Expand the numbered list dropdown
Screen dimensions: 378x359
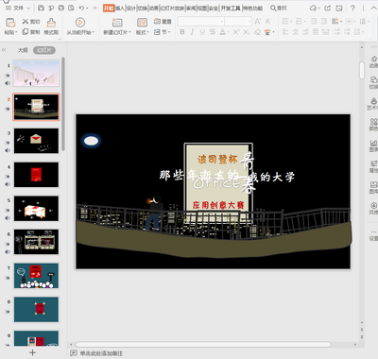tap(305, 22)
